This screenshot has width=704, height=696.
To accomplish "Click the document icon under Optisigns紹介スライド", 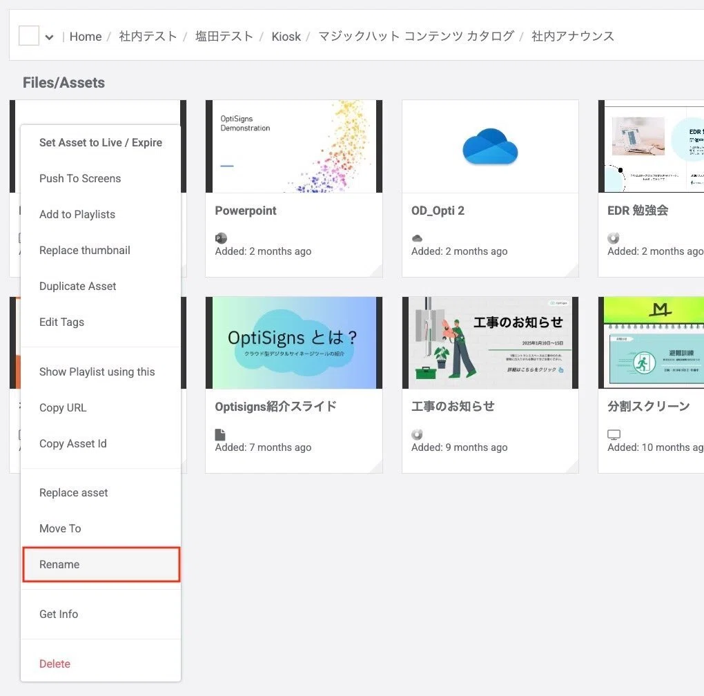I will 220,434.
